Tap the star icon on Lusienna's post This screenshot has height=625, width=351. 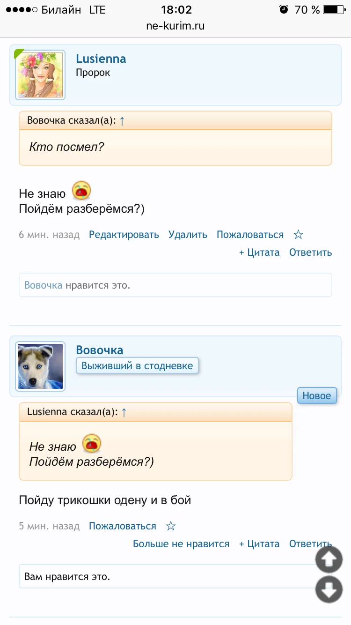click(298, 235)
